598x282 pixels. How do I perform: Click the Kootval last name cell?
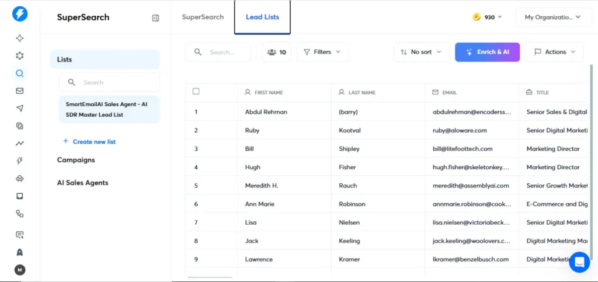pos(378,130)
